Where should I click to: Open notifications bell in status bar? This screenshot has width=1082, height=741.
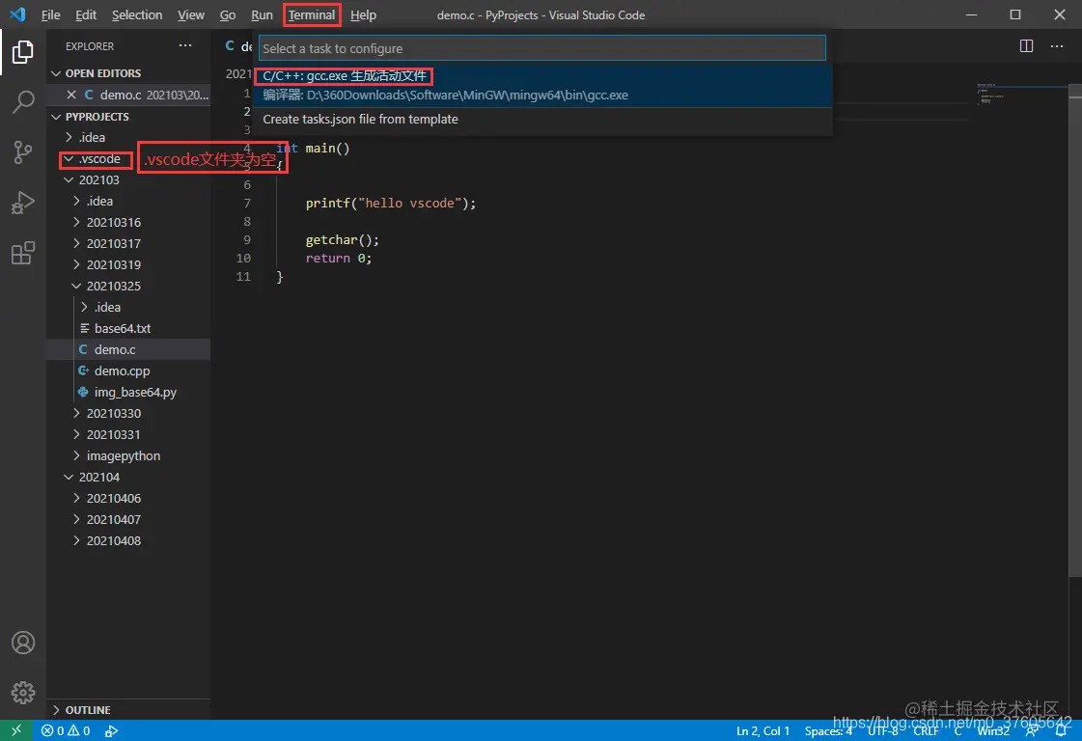(1061, 730)
